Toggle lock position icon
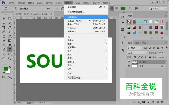 [x=142, y=57]
